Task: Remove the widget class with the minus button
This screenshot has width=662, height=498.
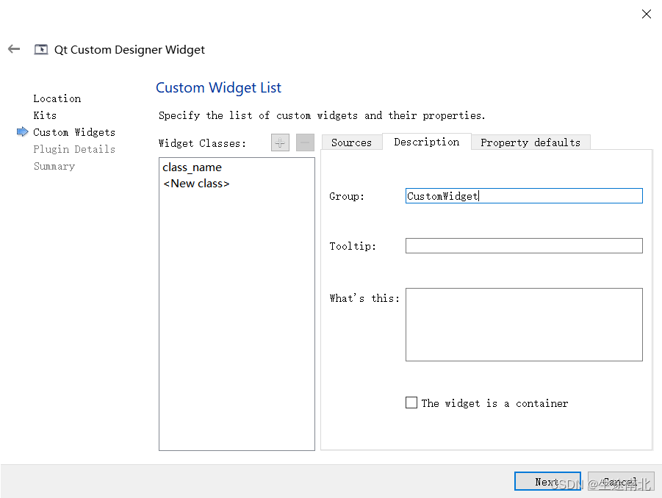Action: click(x=305, y=142)
